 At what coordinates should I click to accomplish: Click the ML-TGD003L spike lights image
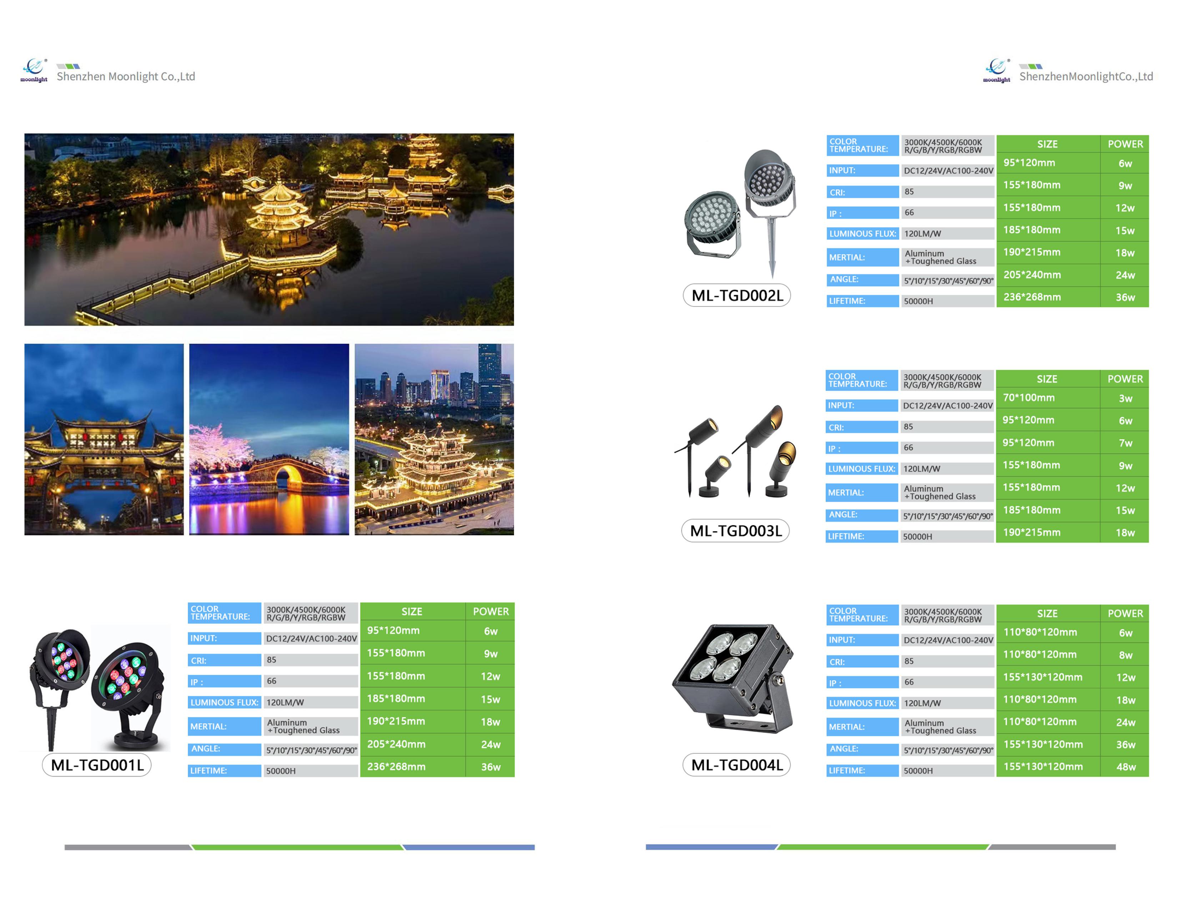point(736,452)
